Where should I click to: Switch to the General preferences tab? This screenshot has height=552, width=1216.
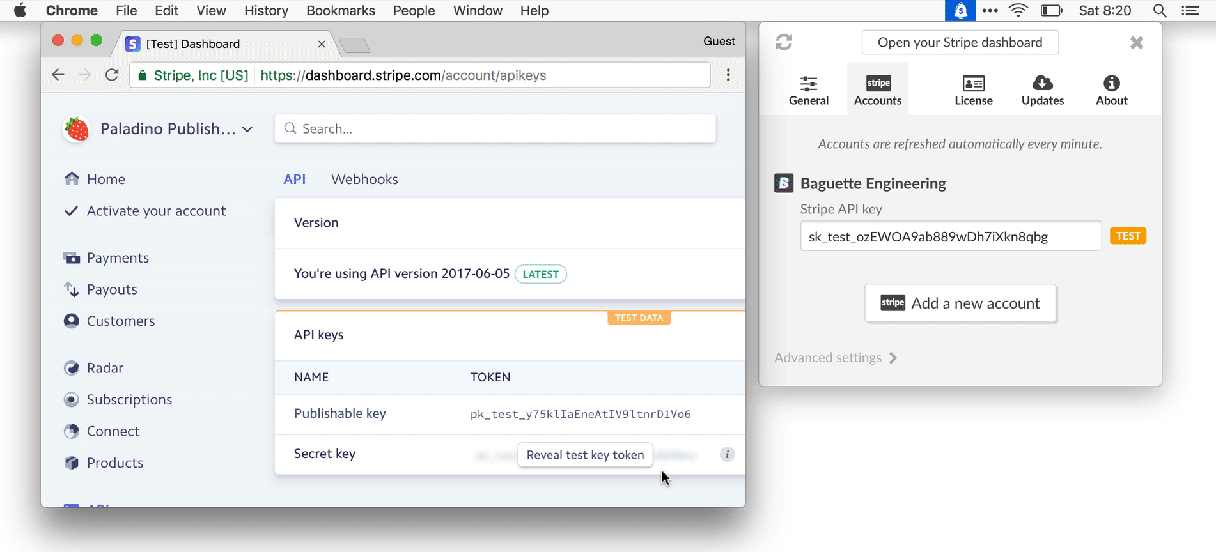click(809, 90)
